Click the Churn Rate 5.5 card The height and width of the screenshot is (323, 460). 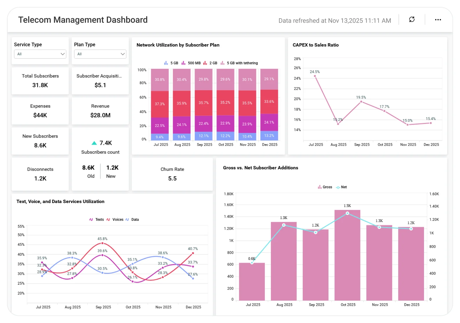(172, 174)
